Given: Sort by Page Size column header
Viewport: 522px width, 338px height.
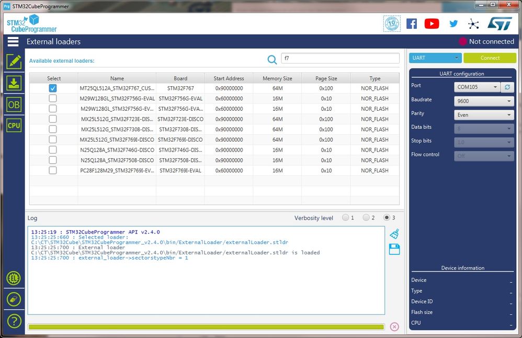Looking at the screenshot, I should pyautogui.click(x=326, y=78).
